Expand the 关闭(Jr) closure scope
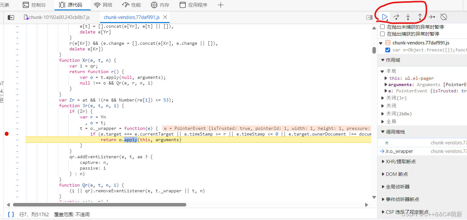The height and width of the screenshot is (220, 467). click(x=383, y=98)
